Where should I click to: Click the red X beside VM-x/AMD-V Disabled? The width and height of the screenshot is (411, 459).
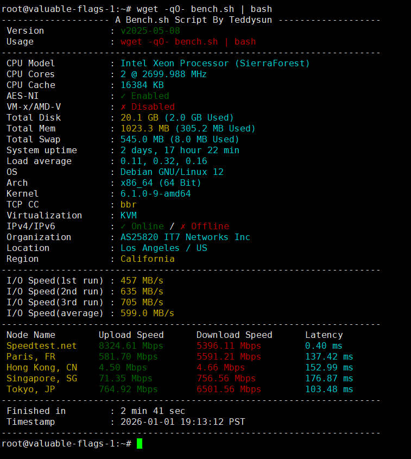tap(123, 107)
